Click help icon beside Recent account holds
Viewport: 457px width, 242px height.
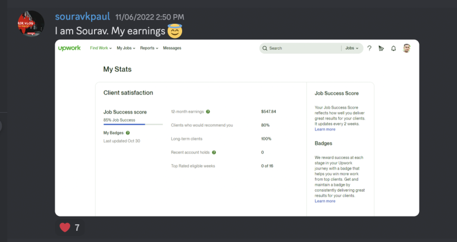(214, 152)
